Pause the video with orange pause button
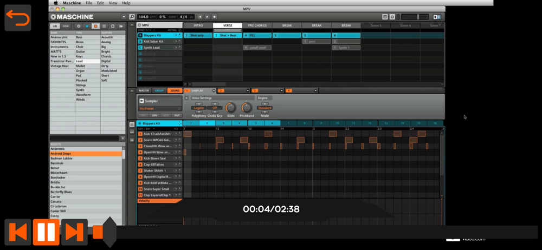This screenshot has width=542, height=250. [x=46, y=232]
